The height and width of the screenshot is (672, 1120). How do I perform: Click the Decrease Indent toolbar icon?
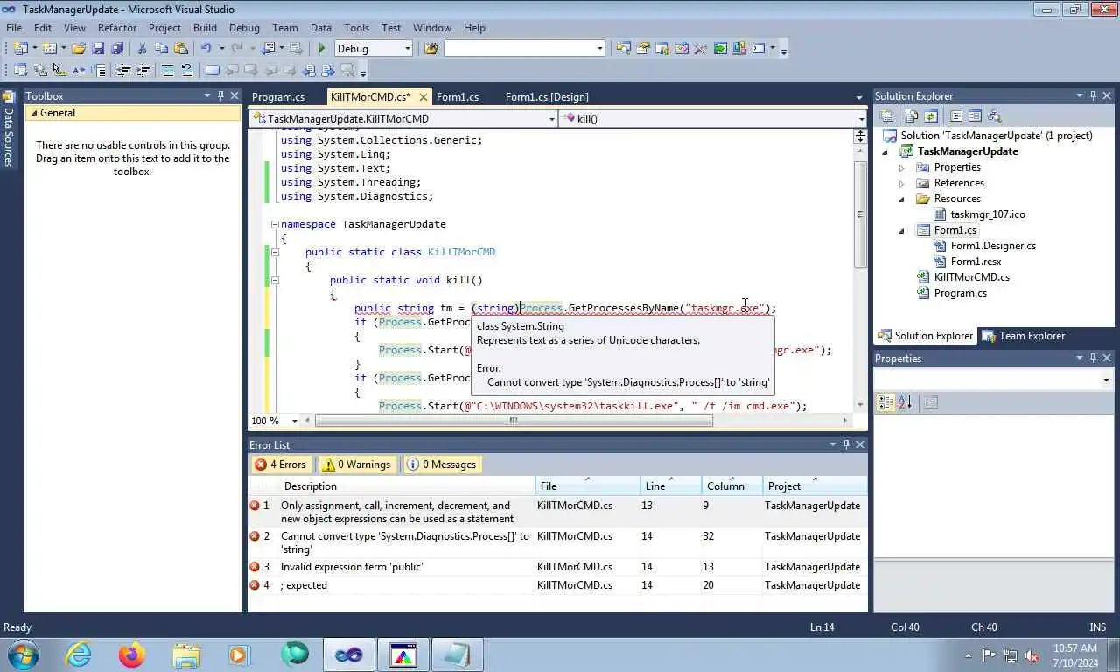pos(123,71)
